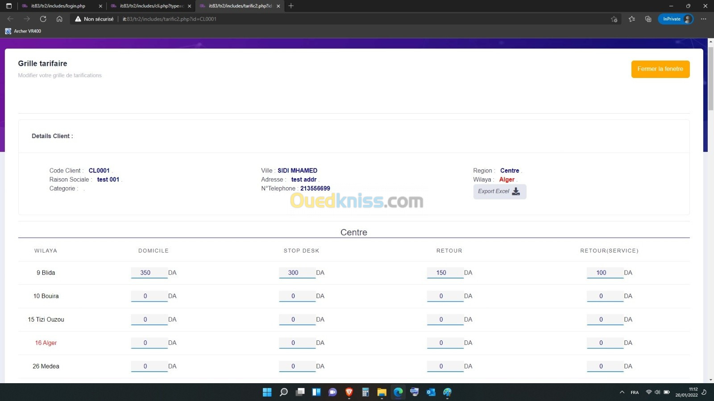The image size is (714, 401).
Task: Open the InPrivate profile button
Action: (676, 19)
